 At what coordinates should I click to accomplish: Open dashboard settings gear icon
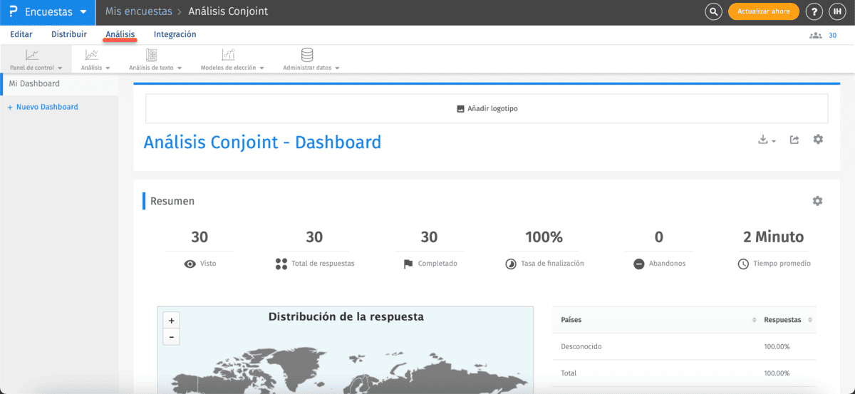tap(818, 140)
